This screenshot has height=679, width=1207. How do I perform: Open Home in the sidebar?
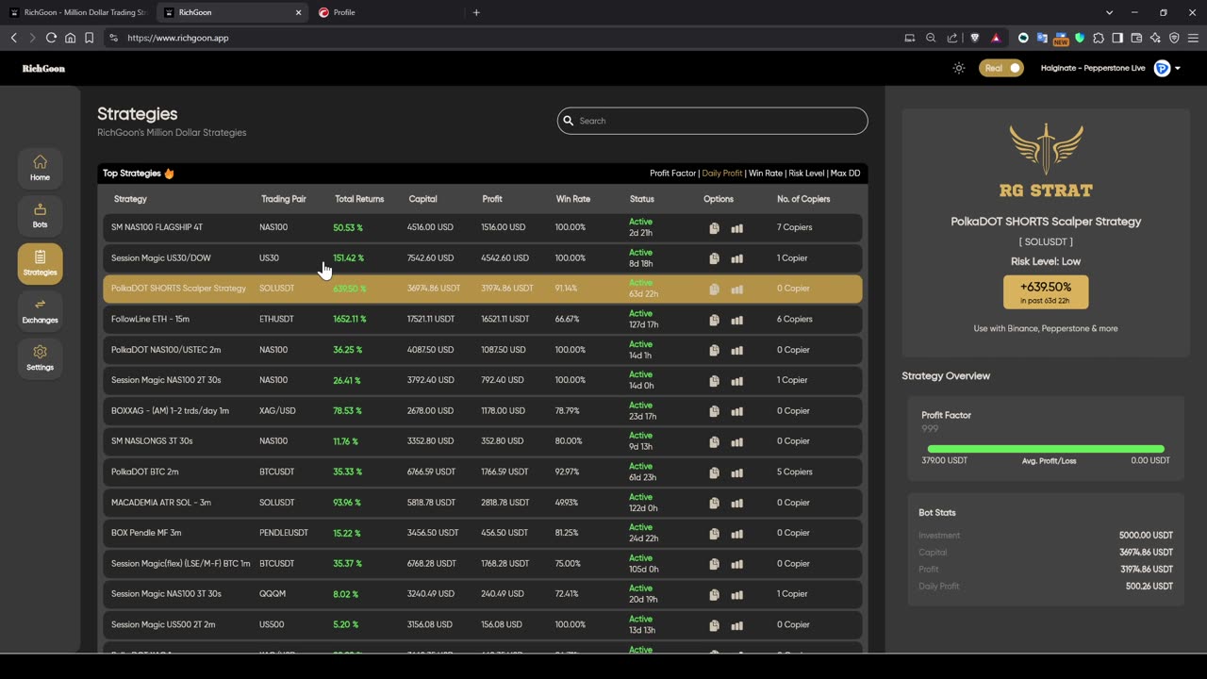[40, 168]
